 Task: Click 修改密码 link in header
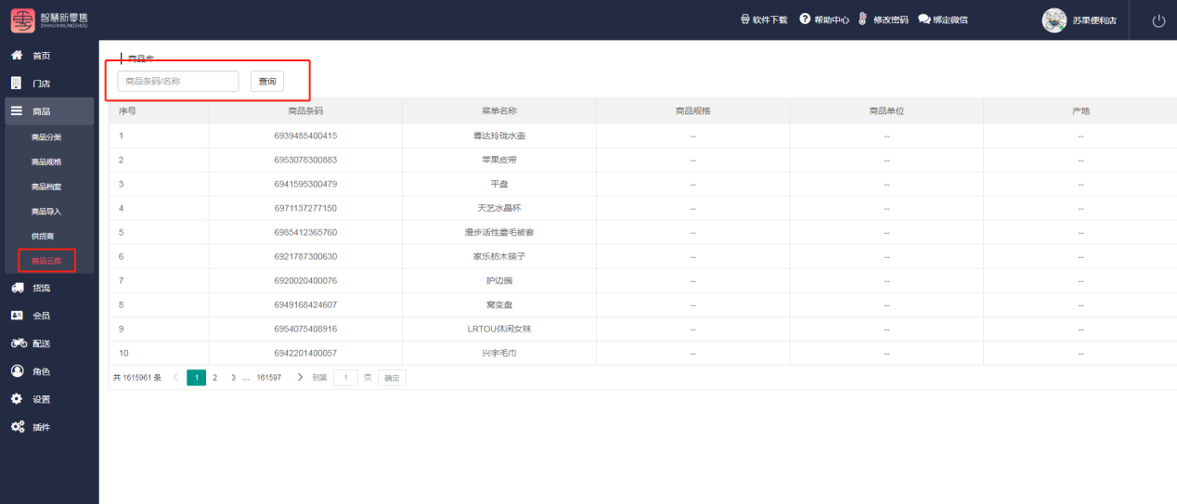point(891,19)
